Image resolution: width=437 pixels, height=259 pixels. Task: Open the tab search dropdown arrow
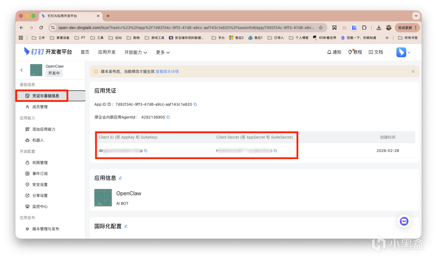(416, 16)
